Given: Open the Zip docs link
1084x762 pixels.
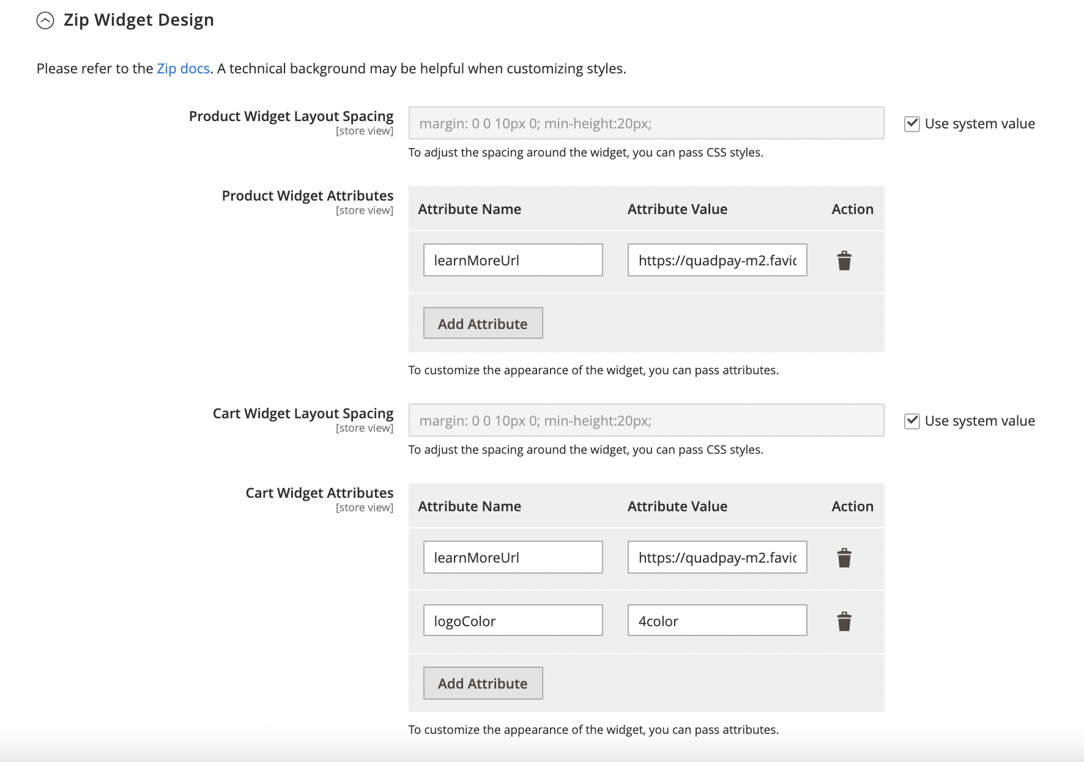Looking at the screenshot, I should coord(183,68).
